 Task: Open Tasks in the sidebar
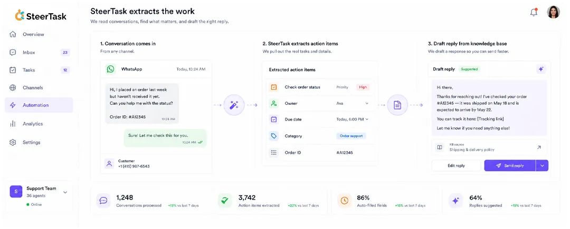(39, 70)
